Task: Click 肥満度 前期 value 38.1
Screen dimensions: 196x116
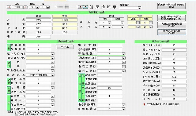Action: click(39, 28)
